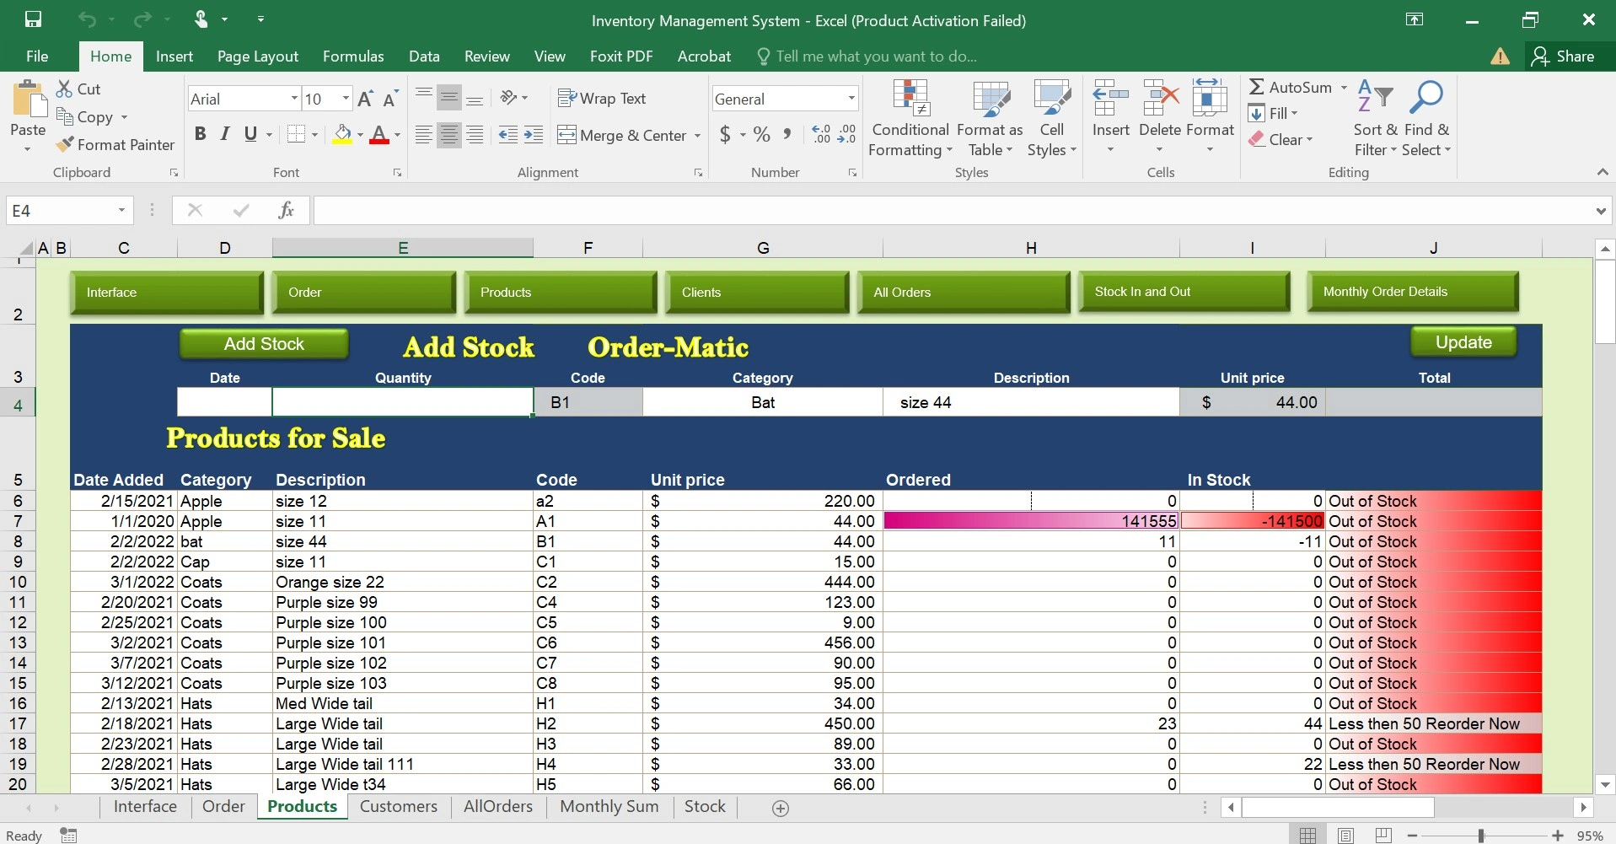Open the General number format dropdown

click(851, 99)
